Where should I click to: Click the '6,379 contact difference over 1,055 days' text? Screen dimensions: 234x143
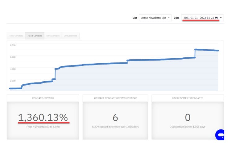point(115,127)
